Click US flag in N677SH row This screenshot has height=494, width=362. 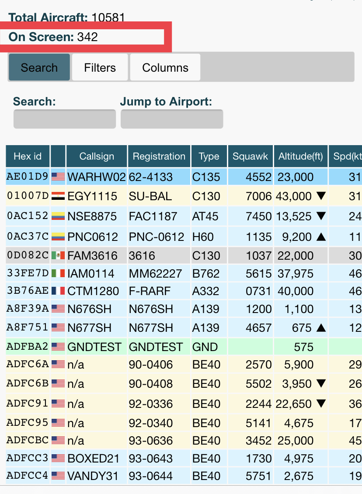click(x=58, y=327)
